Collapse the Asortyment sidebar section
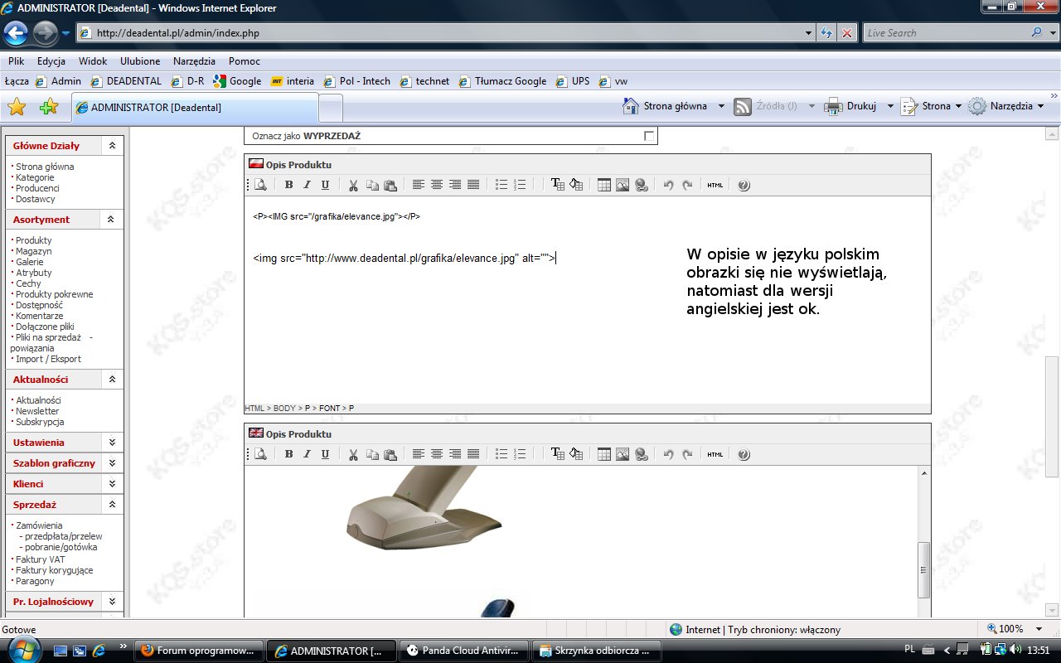Viewport: 1061px width, 663px height. coord(111,220)
